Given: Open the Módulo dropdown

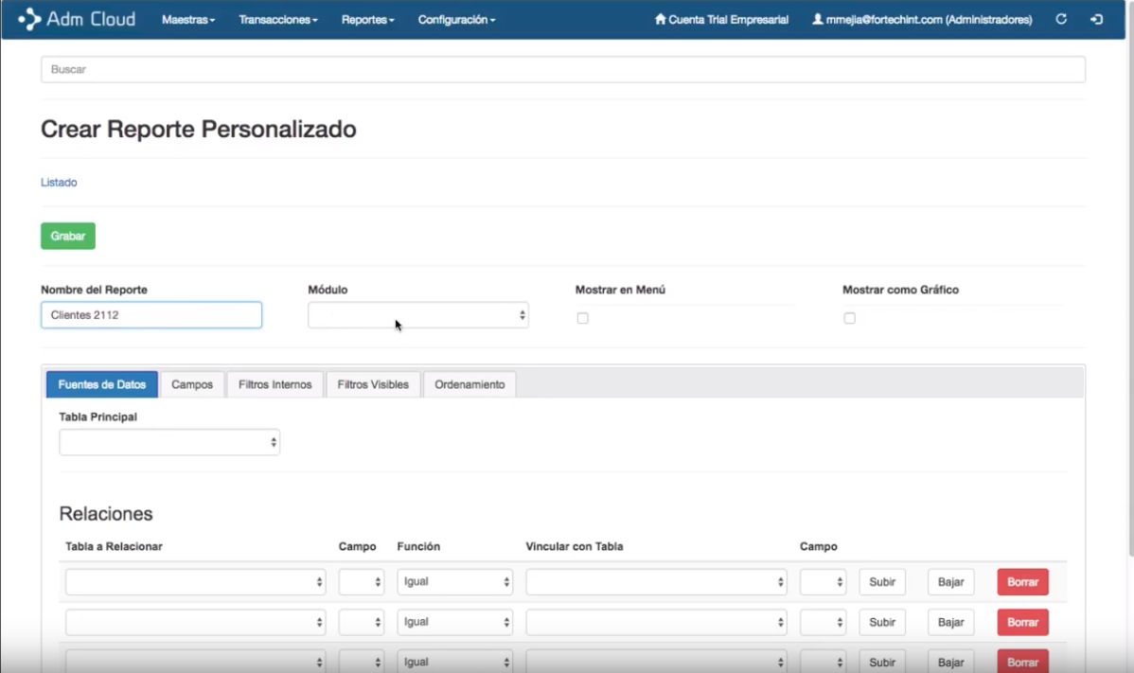Looking at the screenshot, I should (417, 314).
